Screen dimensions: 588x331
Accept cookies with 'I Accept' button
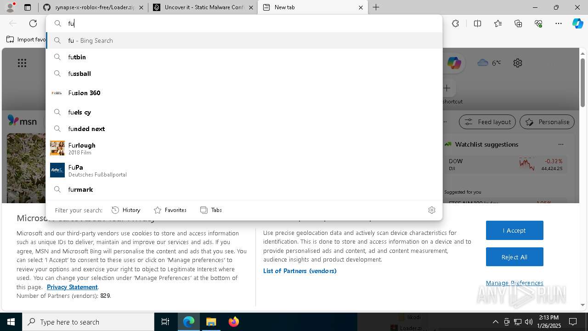pos(514,230)
